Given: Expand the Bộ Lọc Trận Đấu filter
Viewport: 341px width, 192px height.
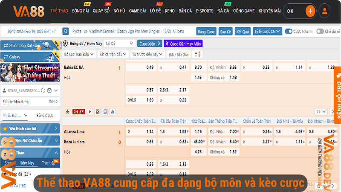Looking at the screenshot, I should (x=79, y=54).
